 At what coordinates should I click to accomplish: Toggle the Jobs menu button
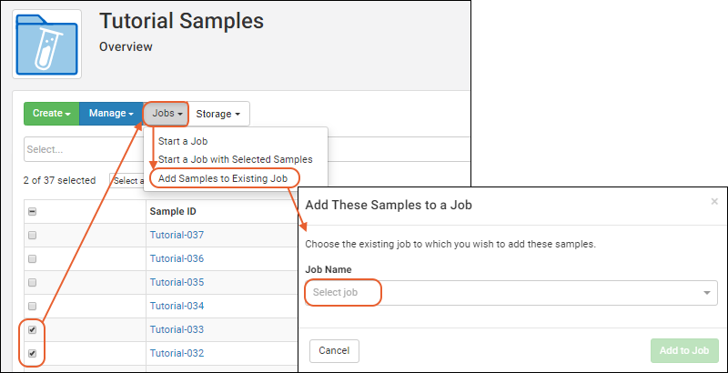[x=166, y=114]
